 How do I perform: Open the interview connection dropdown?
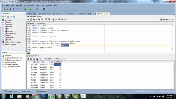coord(167,20)
